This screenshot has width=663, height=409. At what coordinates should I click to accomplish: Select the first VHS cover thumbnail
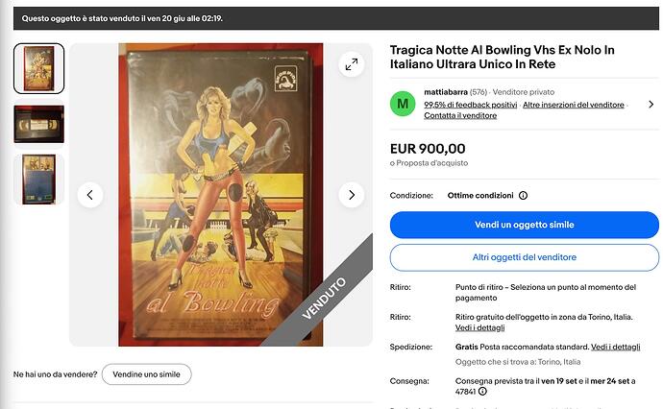(38, 68)
